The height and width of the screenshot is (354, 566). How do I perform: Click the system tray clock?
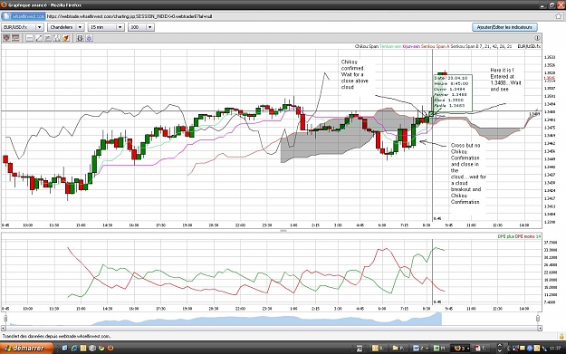555,349
